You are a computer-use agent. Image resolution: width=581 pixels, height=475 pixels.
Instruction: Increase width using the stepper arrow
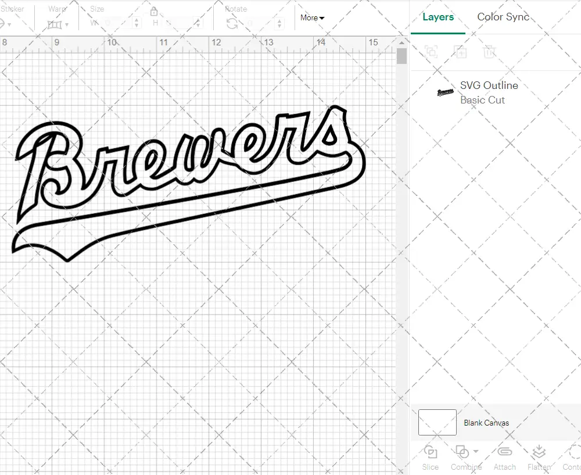(137, 20)
